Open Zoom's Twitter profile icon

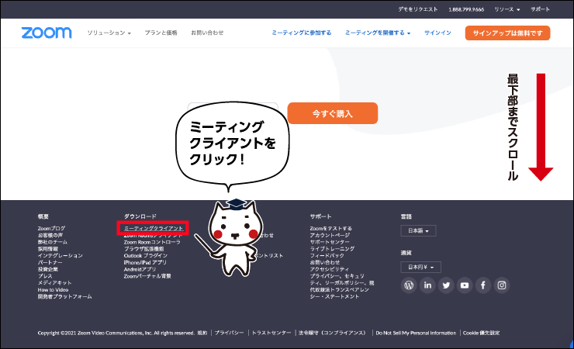(446, 285)
